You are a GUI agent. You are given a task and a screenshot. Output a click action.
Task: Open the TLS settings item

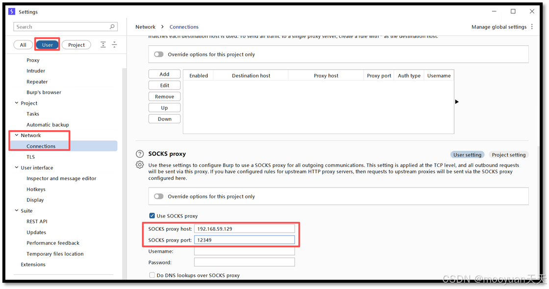pyautogui.click(x=31, y=157)
